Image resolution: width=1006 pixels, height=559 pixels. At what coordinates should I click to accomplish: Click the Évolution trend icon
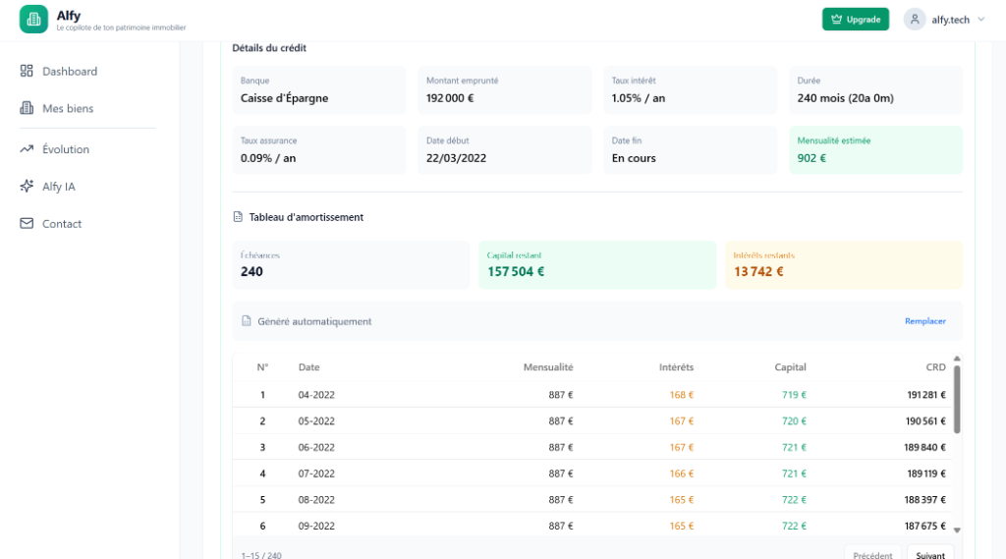pos(27,149)
